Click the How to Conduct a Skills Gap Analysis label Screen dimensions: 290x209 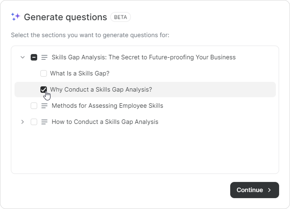[x=105, y=122]
